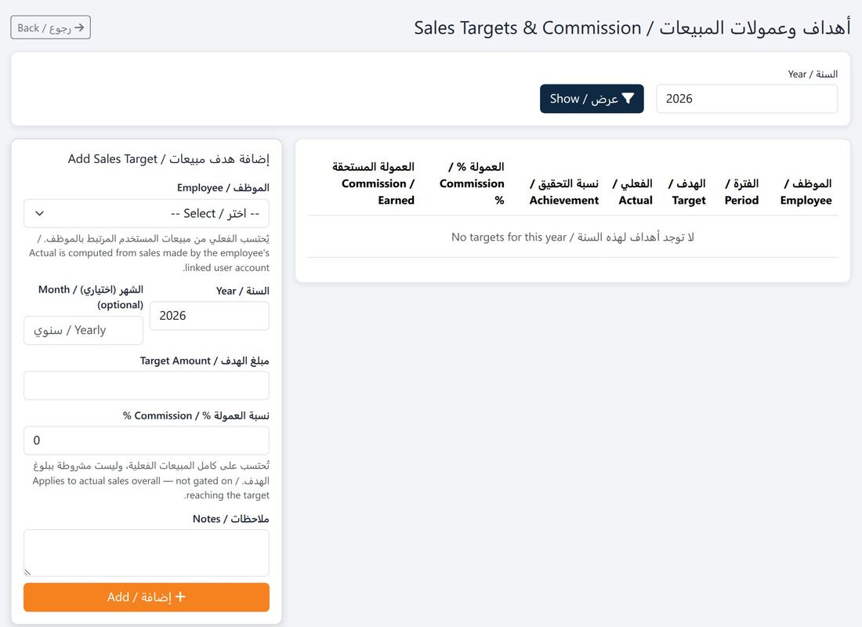Click the 'Applies to actual sales overall' hint
862x627 pixels.
point(150,480)
